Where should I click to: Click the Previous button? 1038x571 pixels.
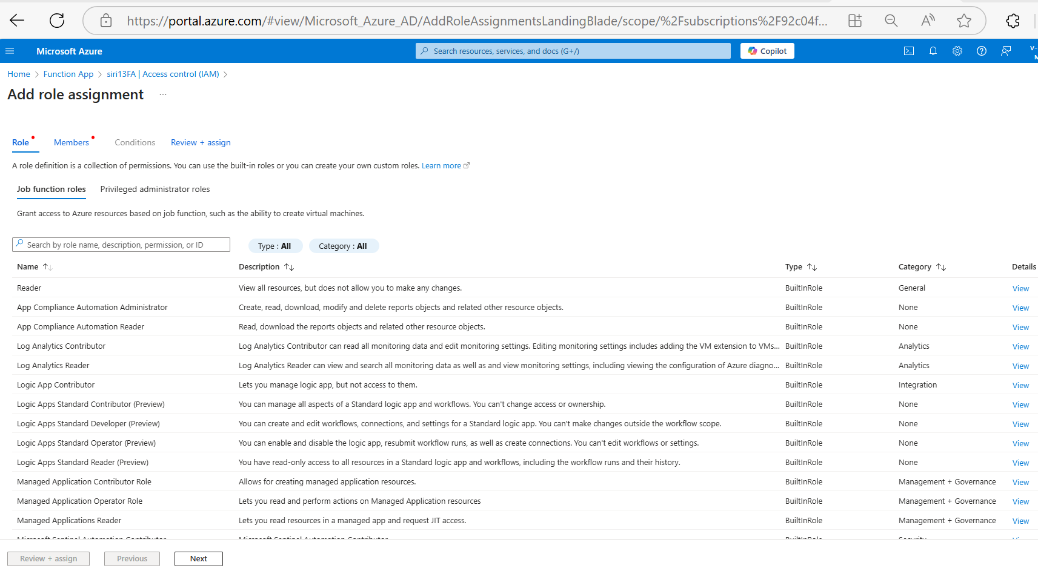point(132,559)
